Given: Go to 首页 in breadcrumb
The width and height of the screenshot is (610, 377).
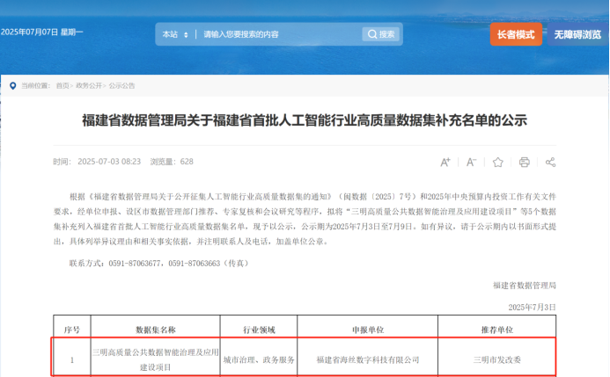Looking at the screenshot, I should 62,86.
